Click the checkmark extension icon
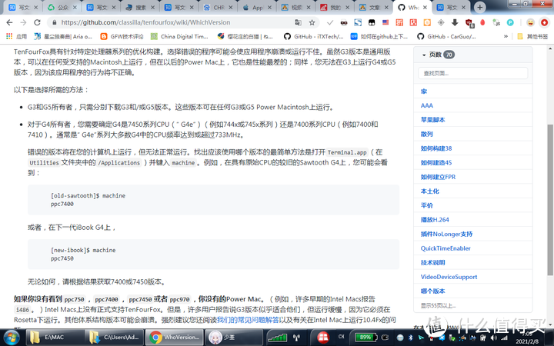The height and width of the screenshot is (346, 554). tap(330, 22)
